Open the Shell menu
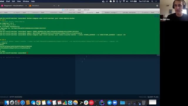 (8, 1)
